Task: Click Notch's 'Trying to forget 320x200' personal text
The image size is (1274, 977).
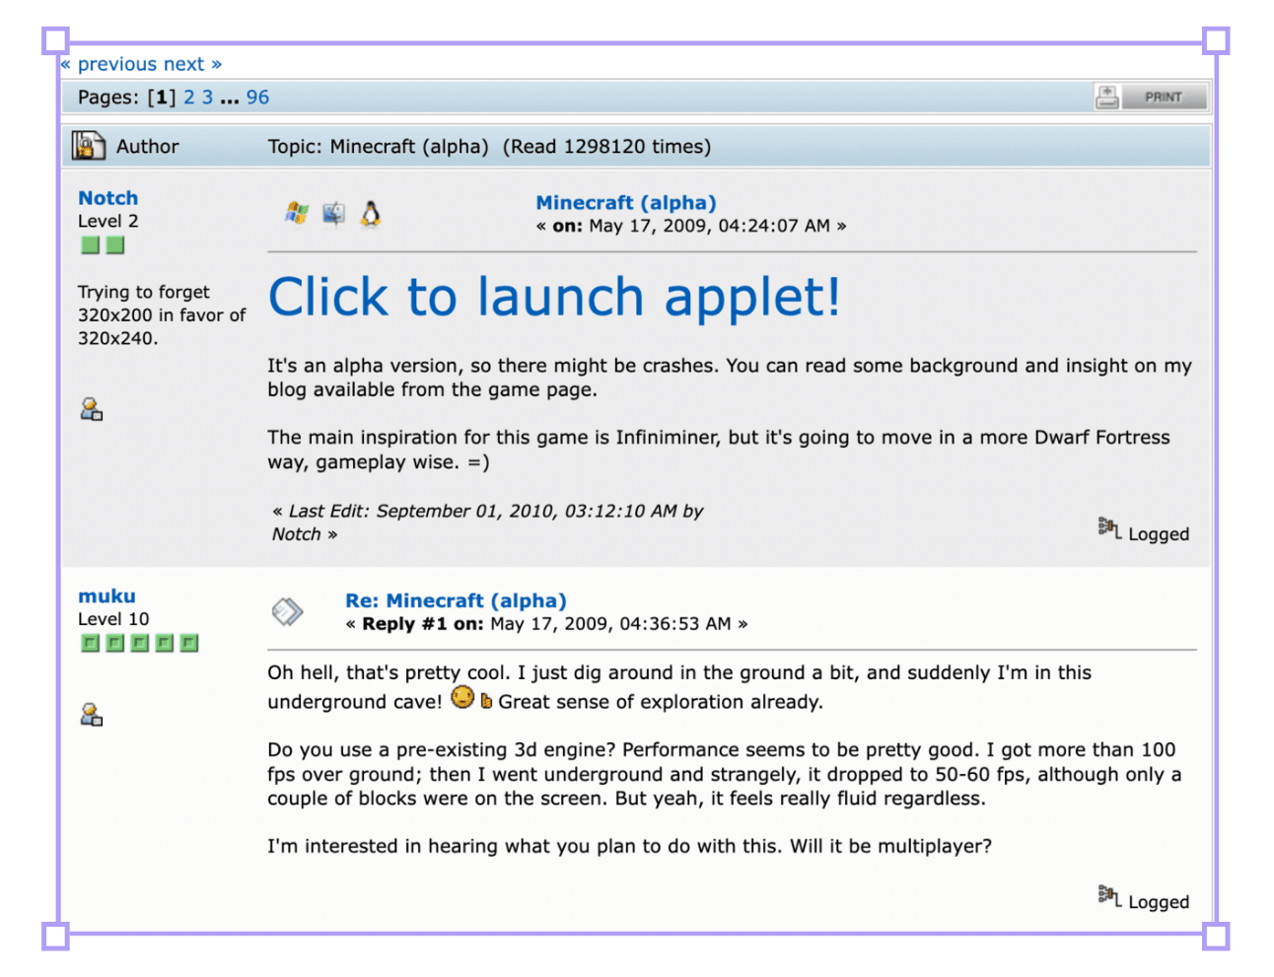Action: click(x=162, y=315)
